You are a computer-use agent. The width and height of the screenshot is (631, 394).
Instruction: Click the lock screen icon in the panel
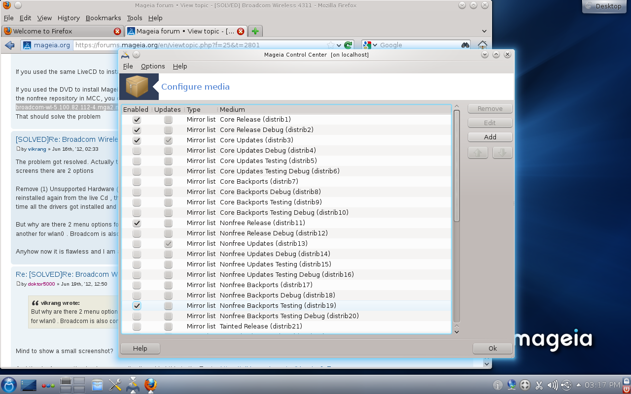[627, 381]
